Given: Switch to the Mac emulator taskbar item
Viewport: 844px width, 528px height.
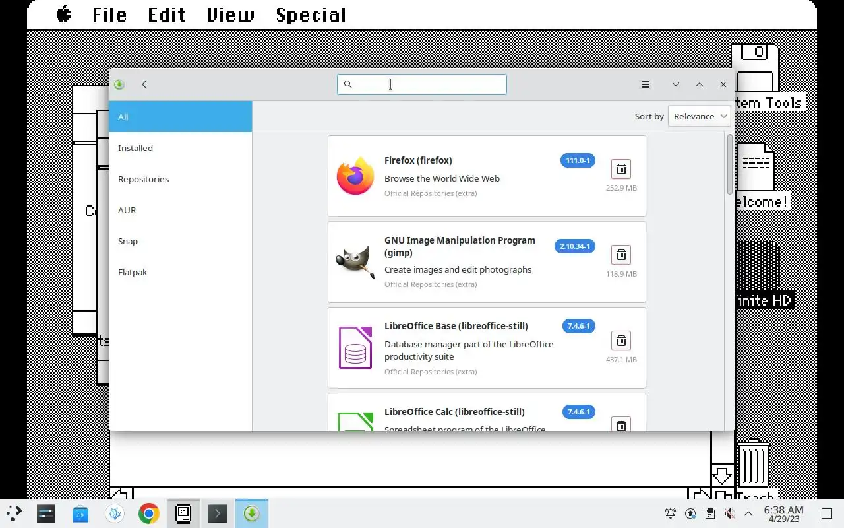Looking at the screenshot, I should tap(183, 513).
